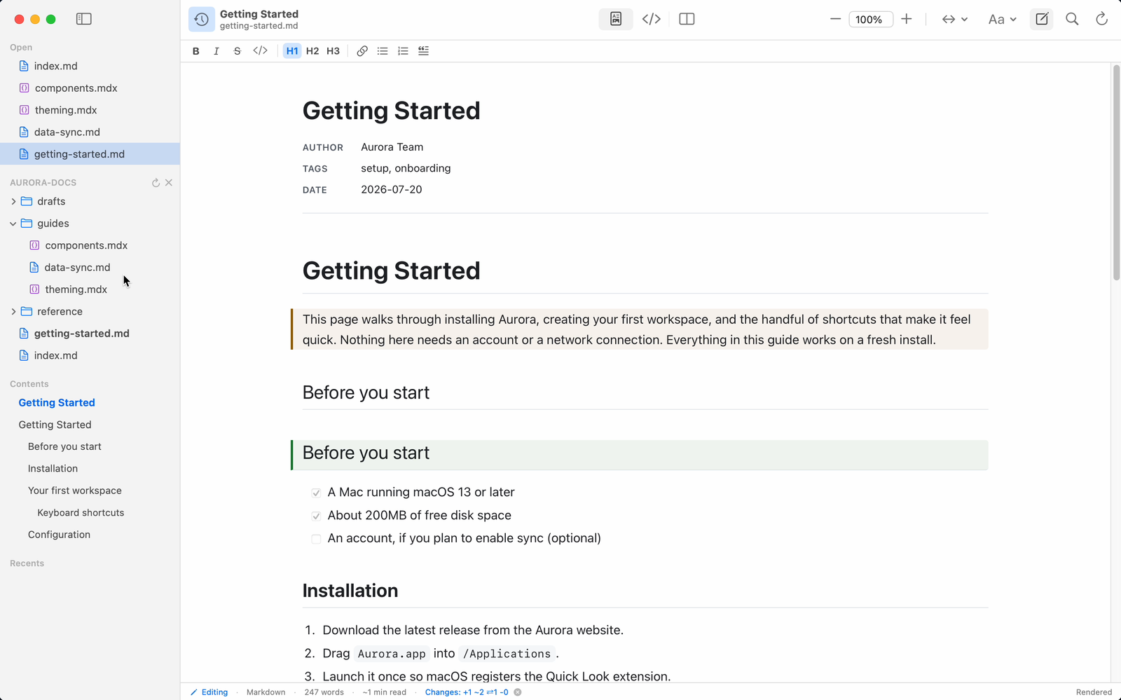Viewport: 1121px width, 700px height.
Task: Insert a bulleted list
Action: (383, 50)
